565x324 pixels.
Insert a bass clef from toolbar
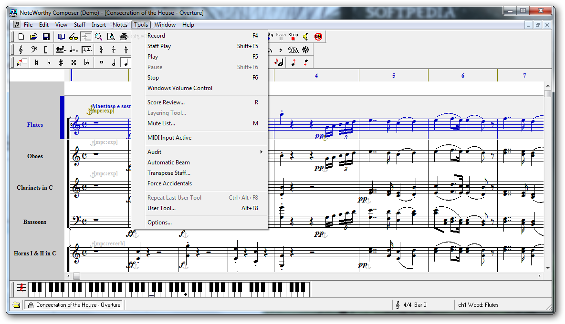[x=34, y=50]
